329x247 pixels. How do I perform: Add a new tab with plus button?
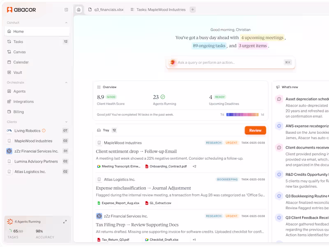tap(192, 9)
